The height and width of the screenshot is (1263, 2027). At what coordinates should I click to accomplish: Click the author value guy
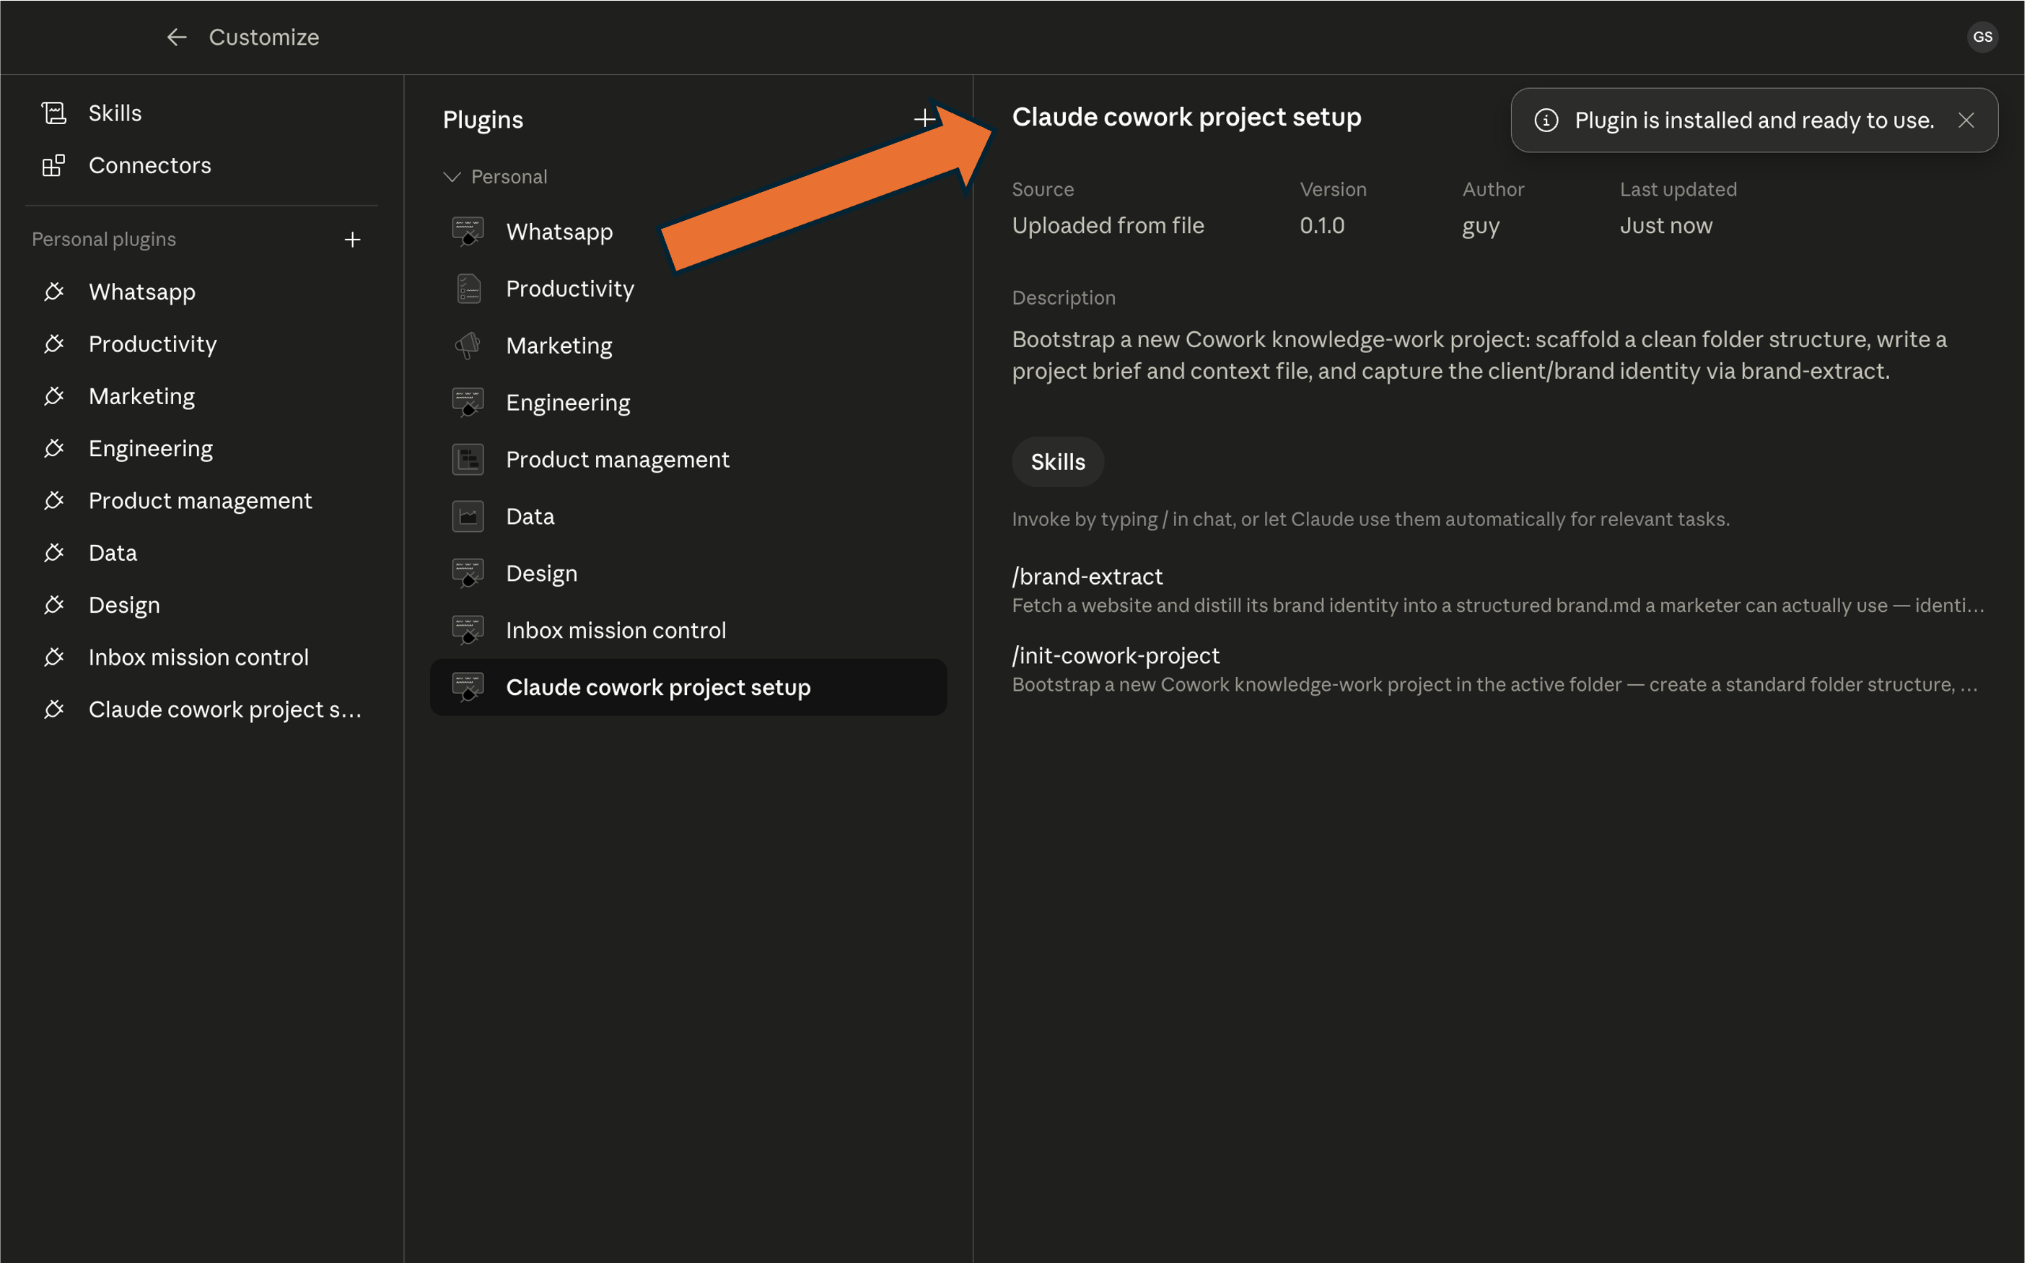tap(1480, 227)
